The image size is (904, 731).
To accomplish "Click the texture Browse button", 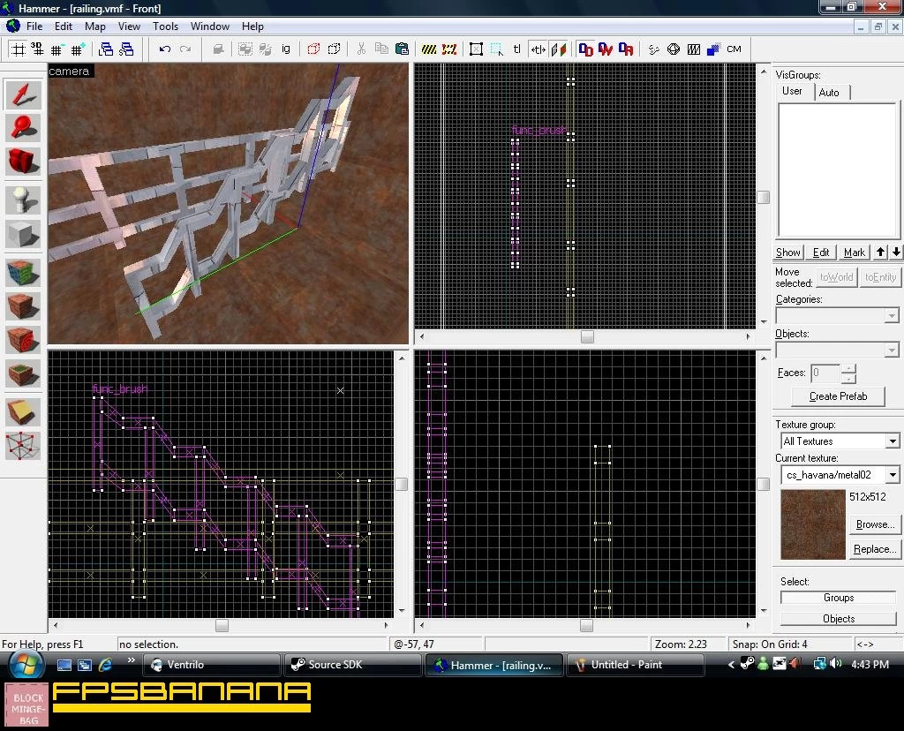I will pyautogui.click(x=875, y=524).
